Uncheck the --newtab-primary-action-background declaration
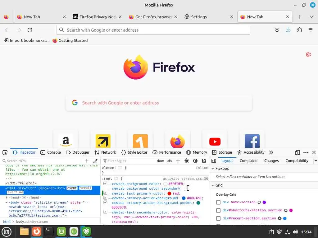 coord(105,198)
